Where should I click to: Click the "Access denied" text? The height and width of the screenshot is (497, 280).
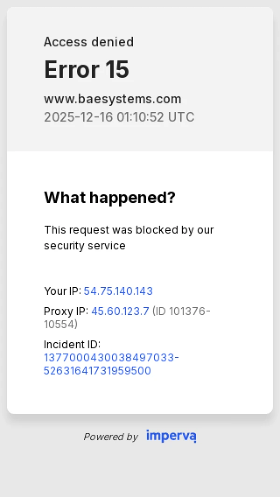(89, 42)
